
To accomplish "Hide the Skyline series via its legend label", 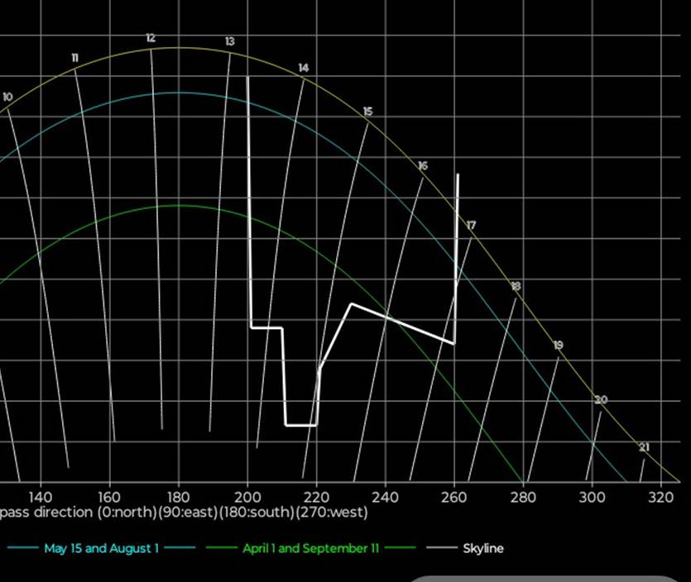I will pyautogui.click(x=482, y=548).
